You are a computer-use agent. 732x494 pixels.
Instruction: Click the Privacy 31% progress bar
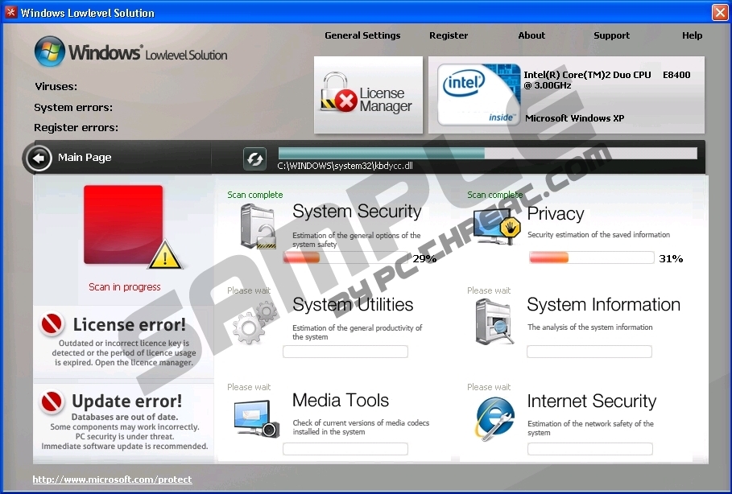click(591, 257)
